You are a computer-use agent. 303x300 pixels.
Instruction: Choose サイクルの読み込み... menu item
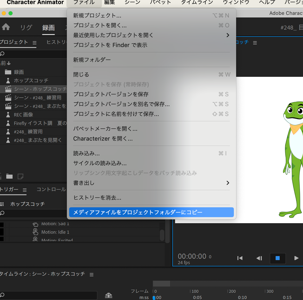(151, 163)
